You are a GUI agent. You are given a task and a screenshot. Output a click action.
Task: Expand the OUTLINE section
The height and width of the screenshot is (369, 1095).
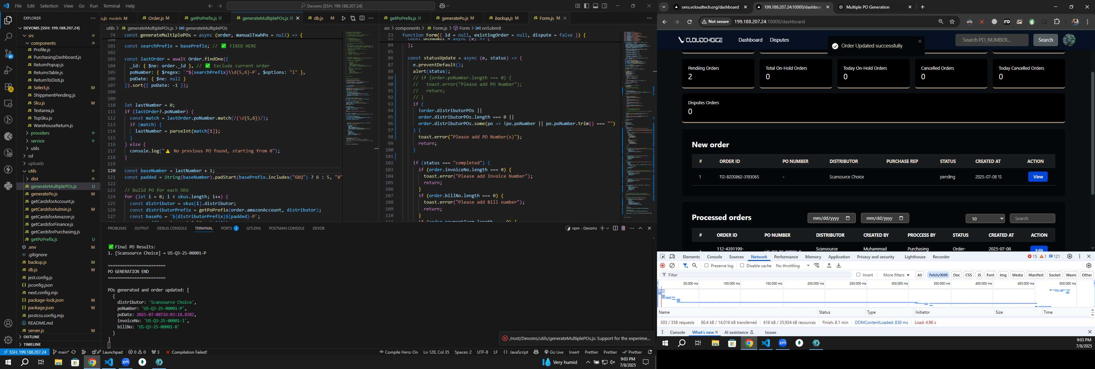(x=31, y=337)
